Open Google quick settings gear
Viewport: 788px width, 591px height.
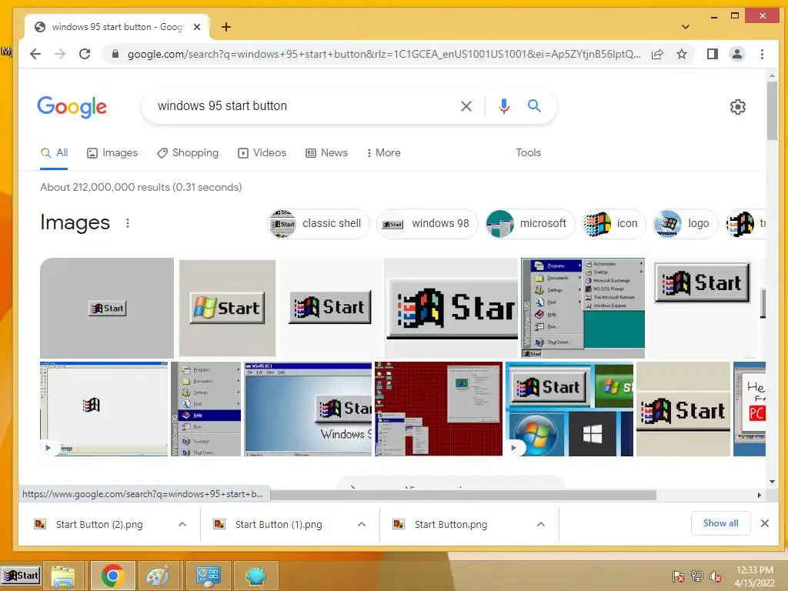point(737,106)
